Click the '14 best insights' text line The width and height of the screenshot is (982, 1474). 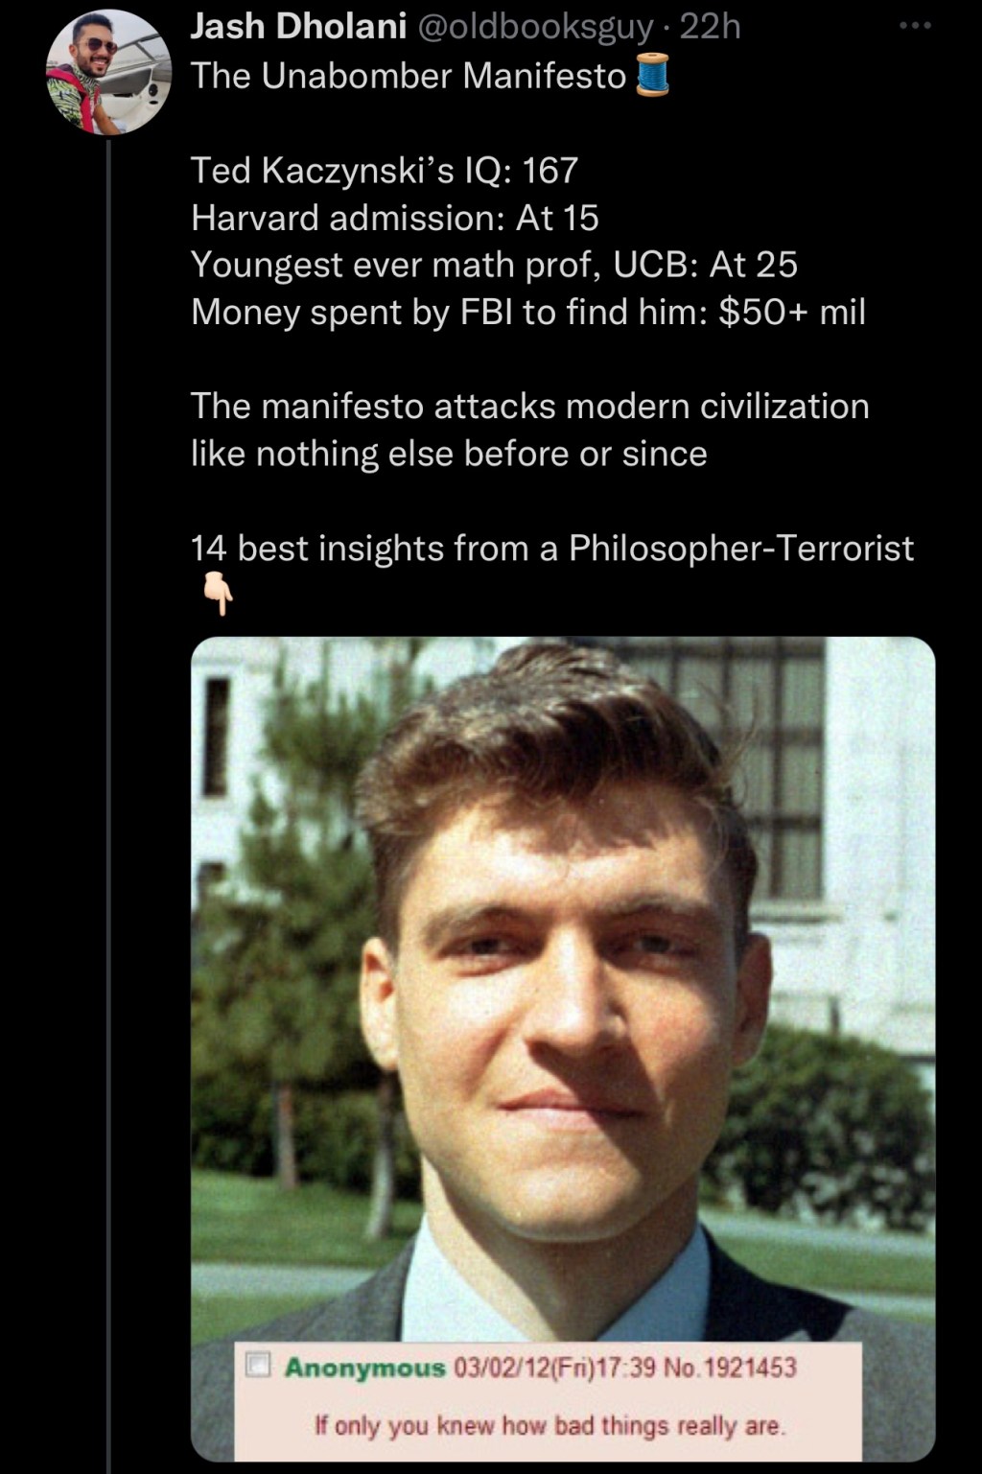click(552, 549)
